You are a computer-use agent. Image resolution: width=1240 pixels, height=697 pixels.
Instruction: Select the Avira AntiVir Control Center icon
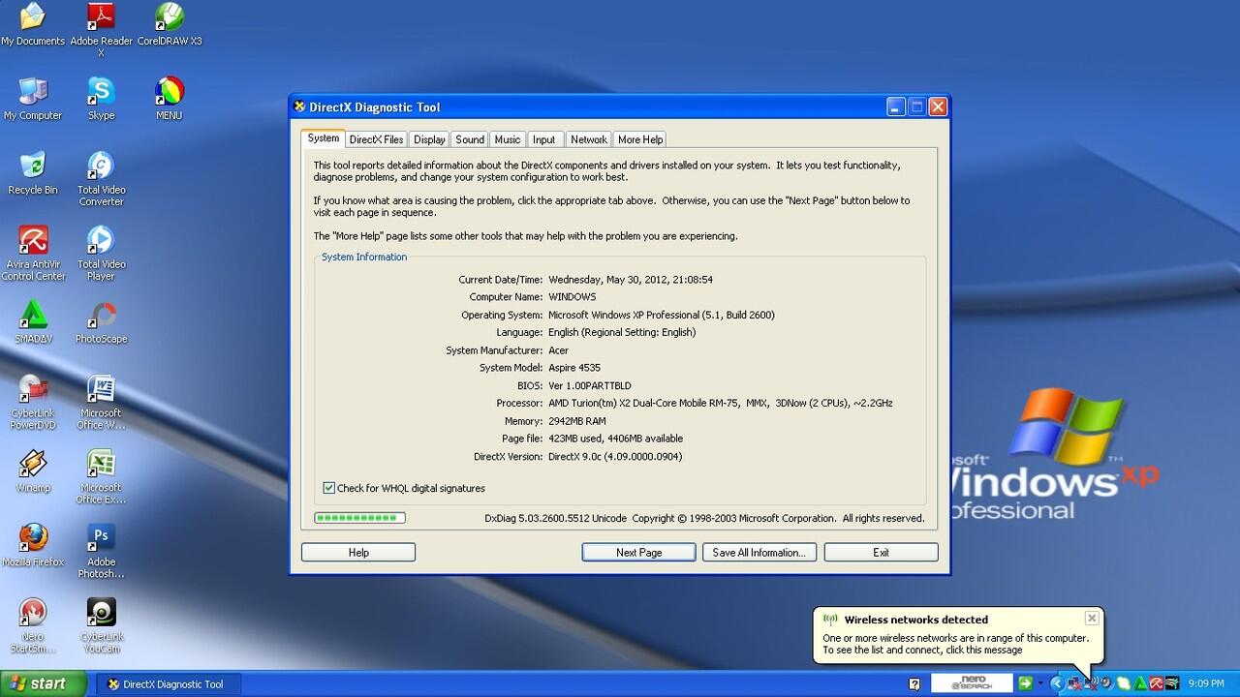pyautogui.click(x=33, y=254)
